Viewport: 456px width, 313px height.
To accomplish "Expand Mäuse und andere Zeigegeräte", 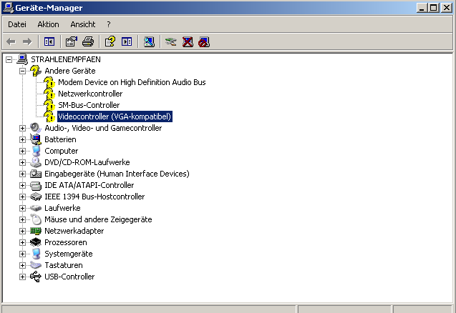I will [x=22, y=219].
